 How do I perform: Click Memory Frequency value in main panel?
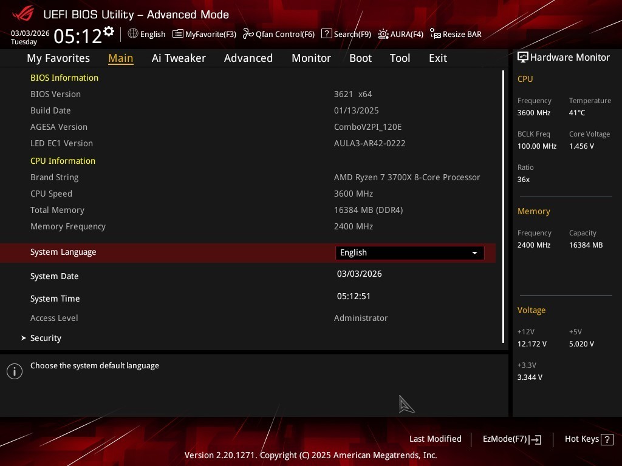click(354, 227)
